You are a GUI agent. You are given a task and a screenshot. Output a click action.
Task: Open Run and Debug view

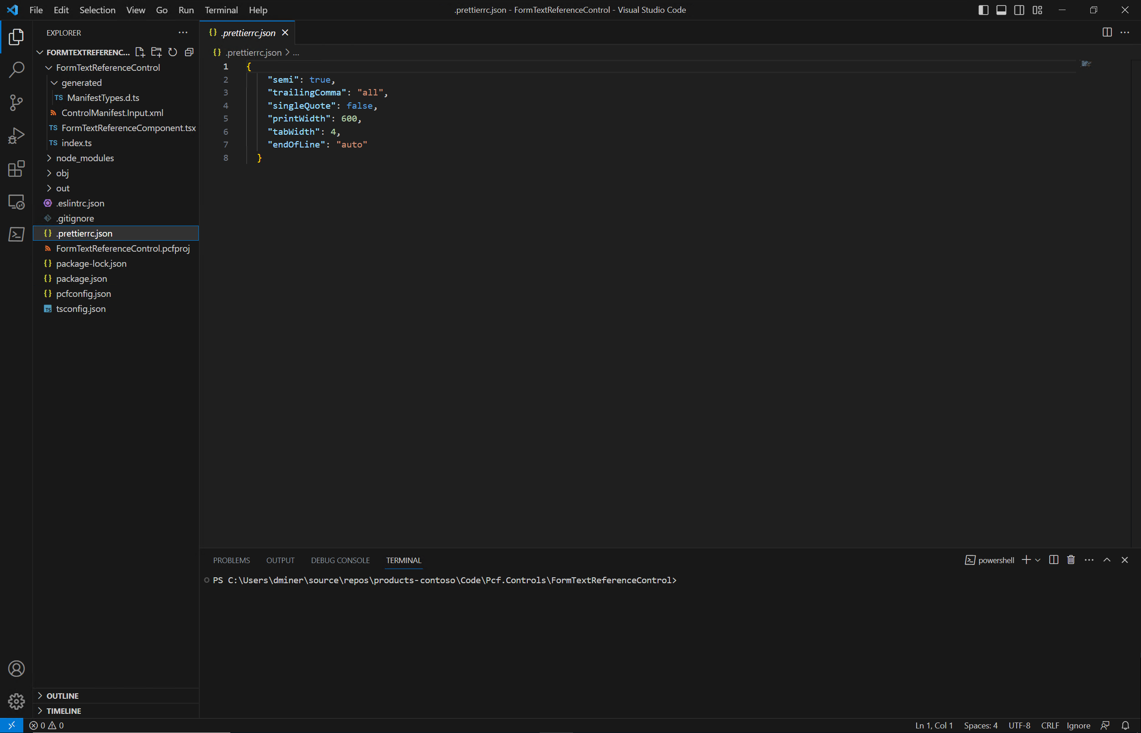(16, 136)
